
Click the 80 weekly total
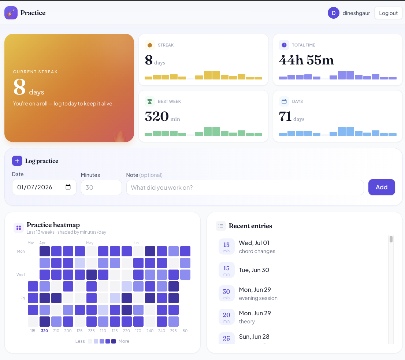[185, 331]
